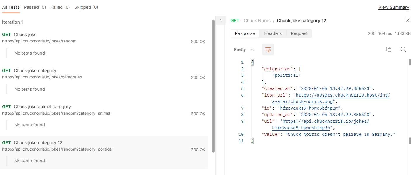Switch to the Skipped (0) tab

(x=86, y=7)
